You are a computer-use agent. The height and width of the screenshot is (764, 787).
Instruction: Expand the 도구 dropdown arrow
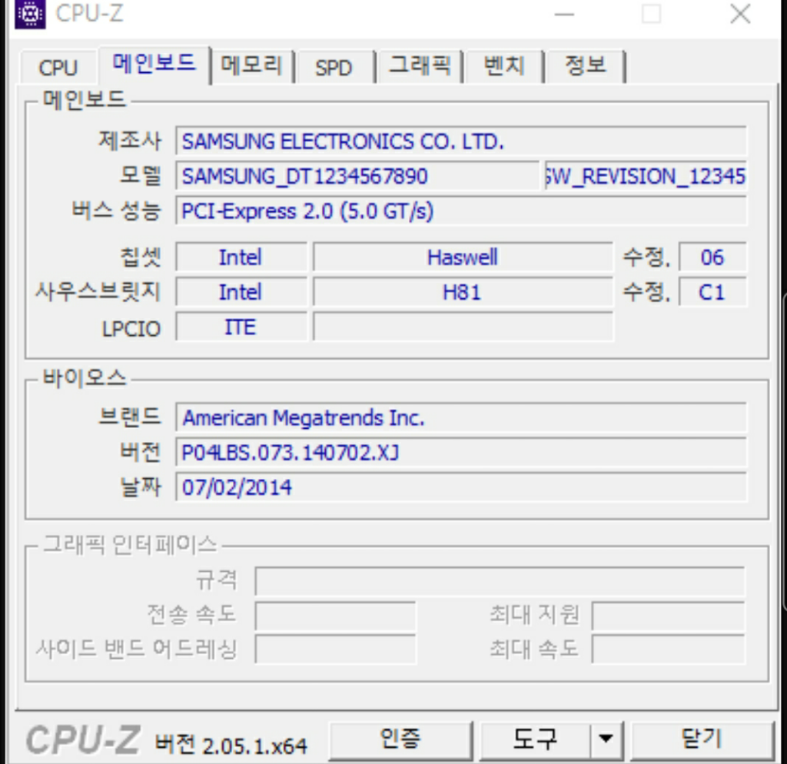point(606,740)
